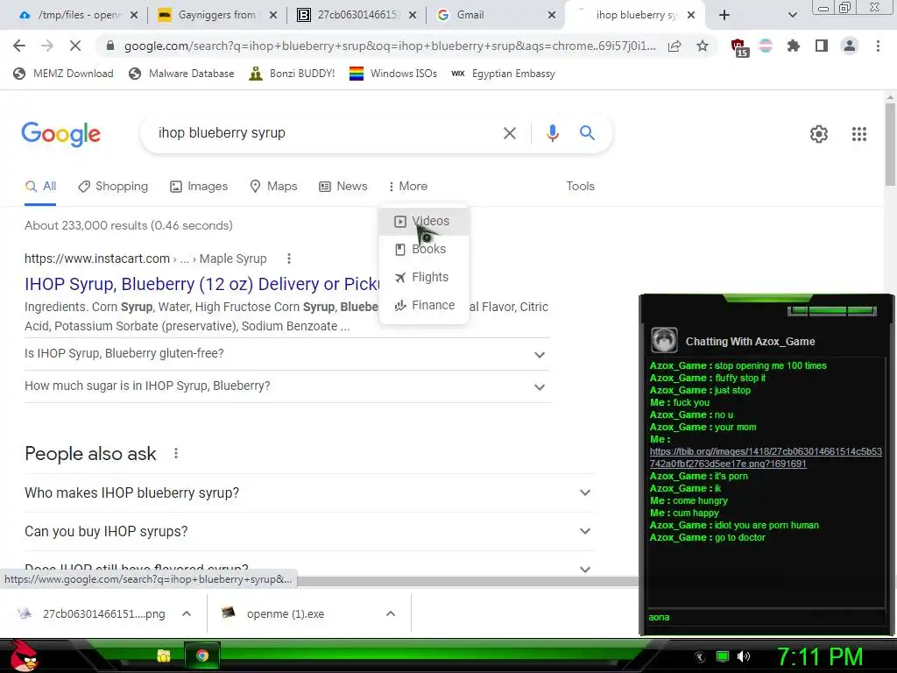Choose Books from the More menu
Image resolution: width=897 pixels, height=673 pixels.
point(424,249)
